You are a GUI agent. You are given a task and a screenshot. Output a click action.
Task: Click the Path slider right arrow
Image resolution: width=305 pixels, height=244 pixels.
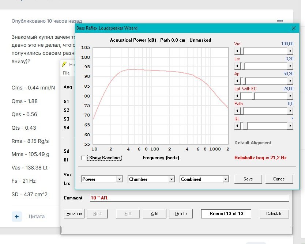(290, 111)
